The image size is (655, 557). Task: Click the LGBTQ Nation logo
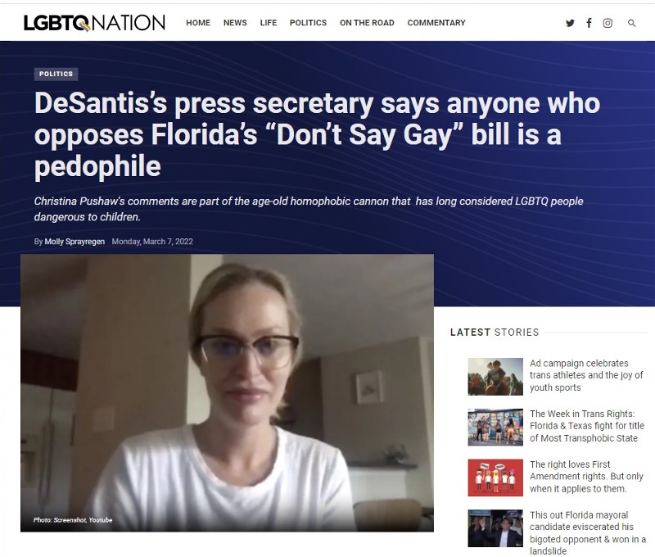94,23
